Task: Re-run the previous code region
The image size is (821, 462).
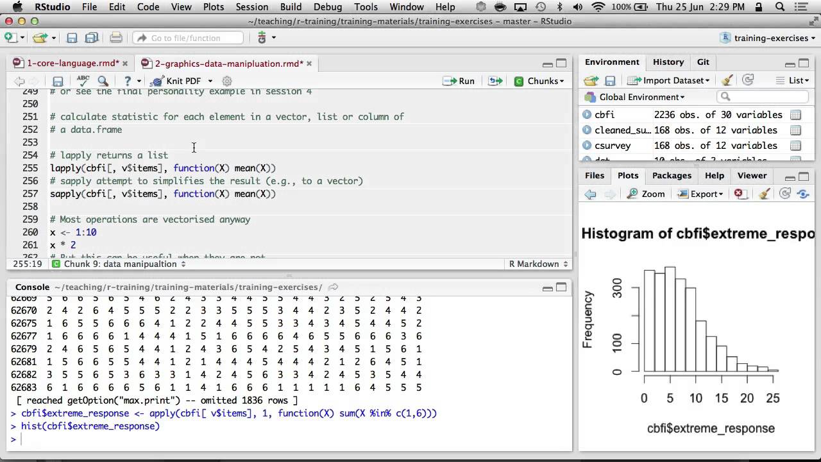Action: coord(495,81)
